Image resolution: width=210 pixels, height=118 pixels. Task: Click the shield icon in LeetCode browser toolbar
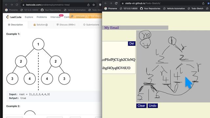pos(100,5)
